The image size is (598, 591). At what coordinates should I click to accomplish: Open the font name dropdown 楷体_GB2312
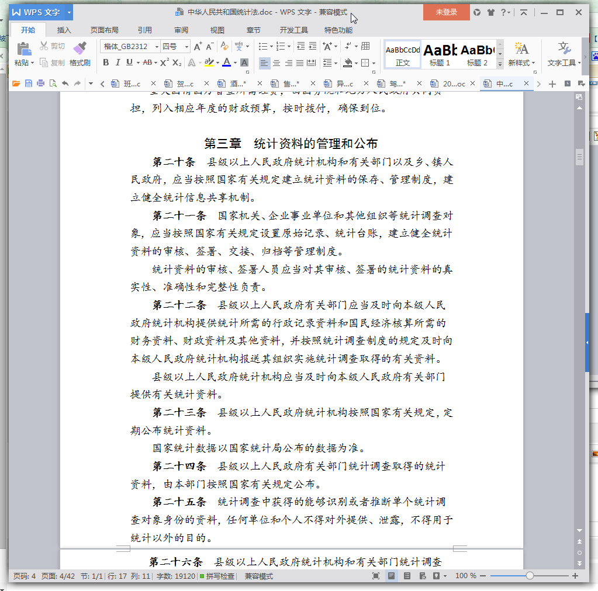157,47
